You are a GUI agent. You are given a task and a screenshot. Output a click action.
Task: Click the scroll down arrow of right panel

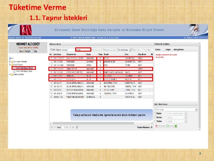200,129
